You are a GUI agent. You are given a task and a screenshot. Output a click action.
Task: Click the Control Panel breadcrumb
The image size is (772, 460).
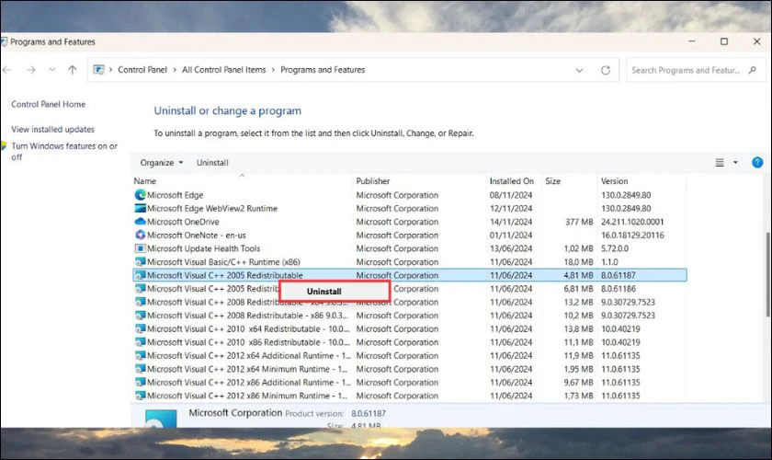[142, 70]
